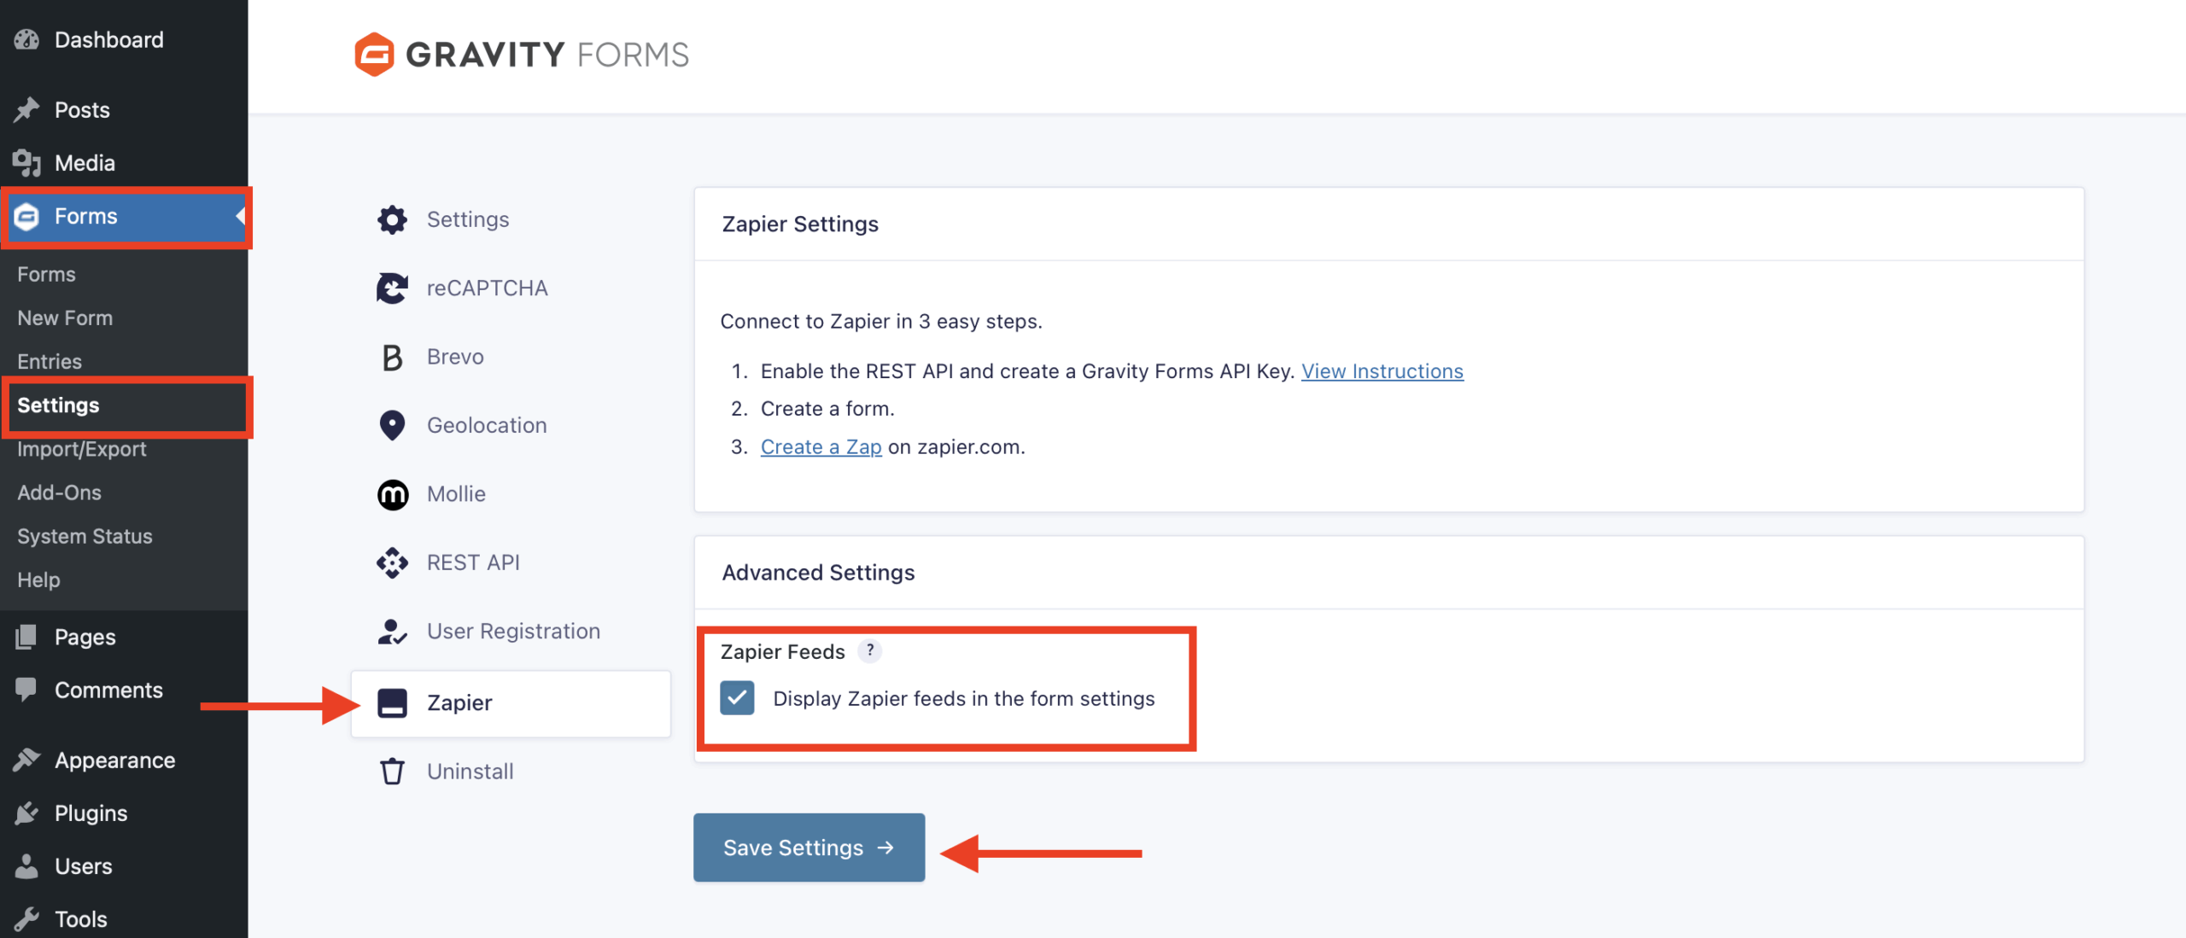Click the Gravity Forms logo icon
This screenshot has height=938, width=2186.
click(374, 55)
